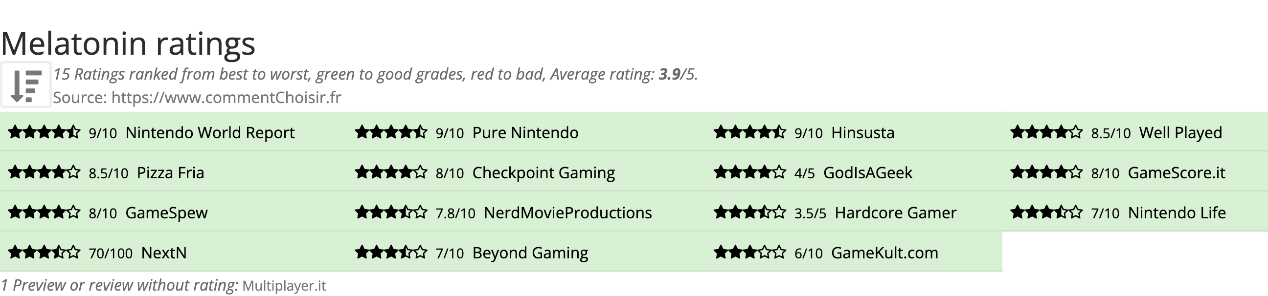Click the 3.9 average rating value

tap(669, 74)
